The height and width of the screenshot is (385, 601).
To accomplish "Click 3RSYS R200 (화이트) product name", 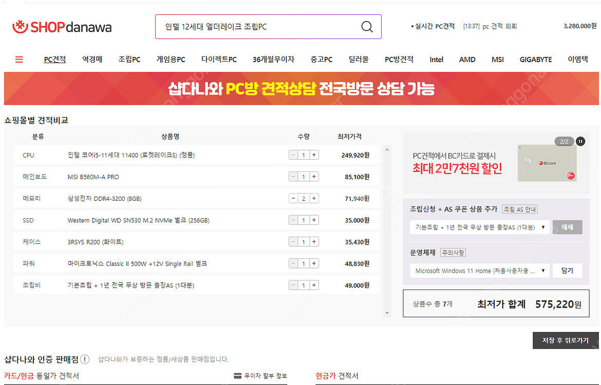I will coord(96,242).
